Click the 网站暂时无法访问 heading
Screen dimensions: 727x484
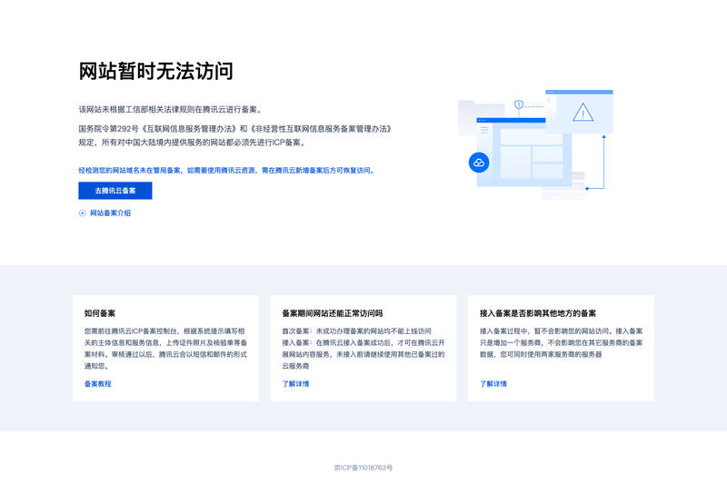coord(155,72)
